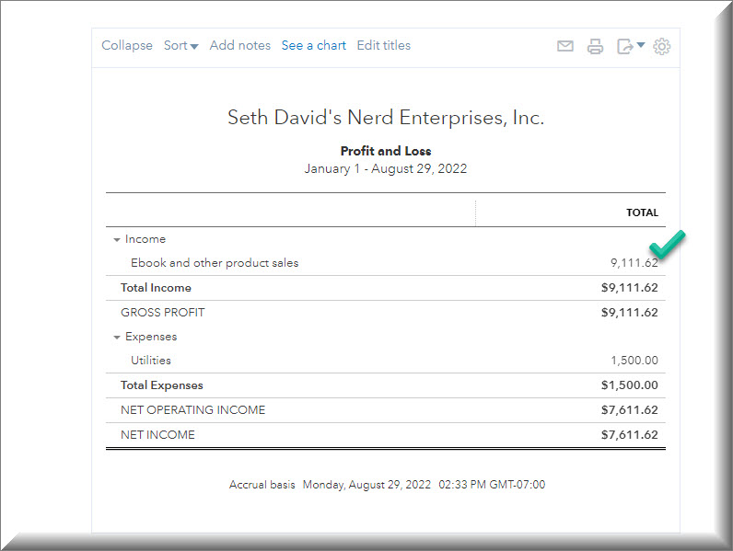Open the Sort dropdown
Screen dimensions: 733x551
[x=180, y=46]
